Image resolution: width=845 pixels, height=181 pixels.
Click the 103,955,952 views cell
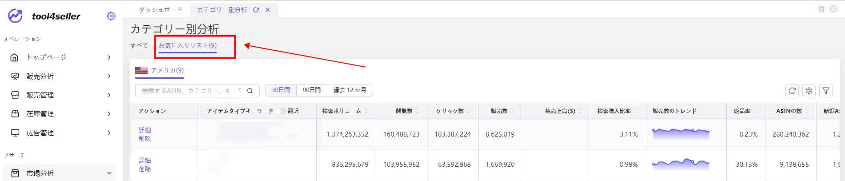[x=401, y=165]
